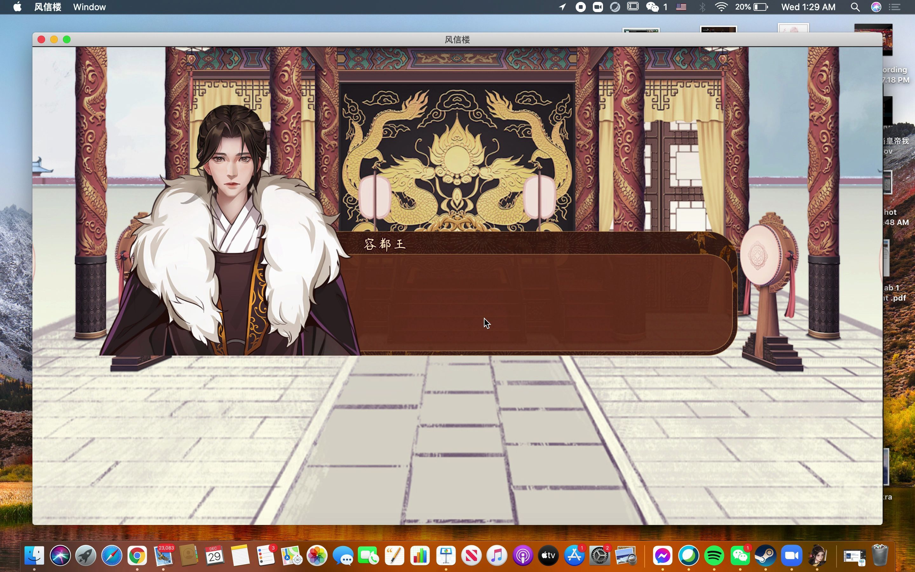Open System Preferences with badge 2
Viewport: 915px width, 572px height.
coord(600,555)
